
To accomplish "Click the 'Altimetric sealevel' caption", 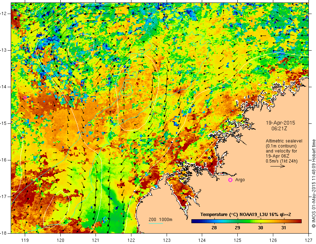I will tap(284, 141).
